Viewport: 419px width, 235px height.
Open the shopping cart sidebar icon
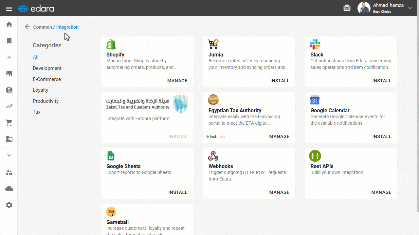(x=9, y=123)
